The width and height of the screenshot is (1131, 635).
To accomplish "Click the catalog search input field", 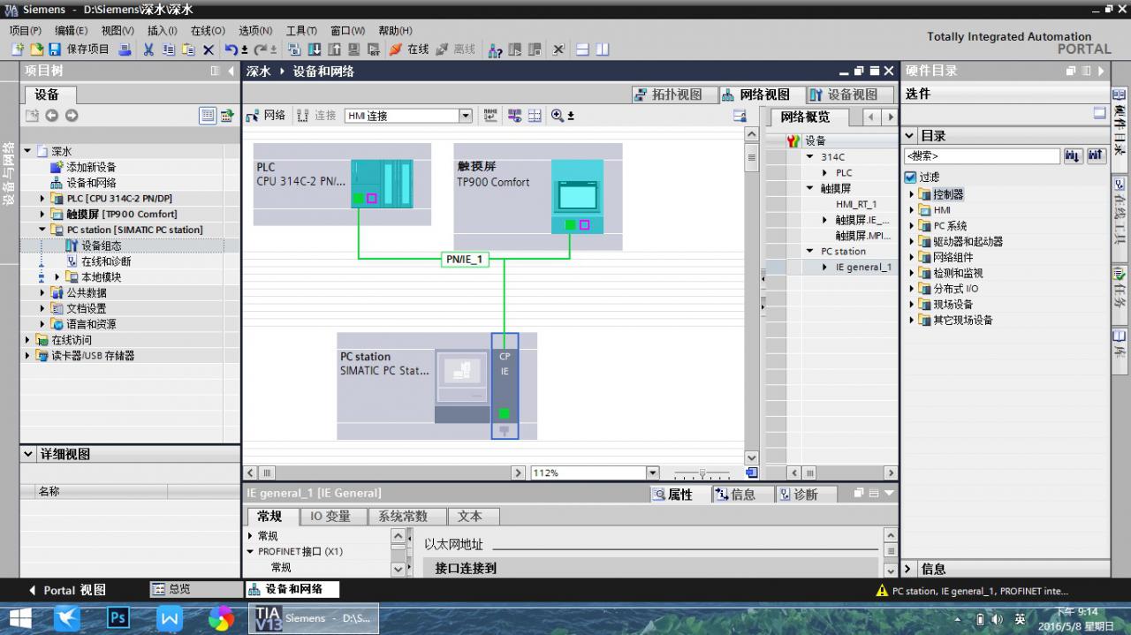I will [x=981, y=156].
